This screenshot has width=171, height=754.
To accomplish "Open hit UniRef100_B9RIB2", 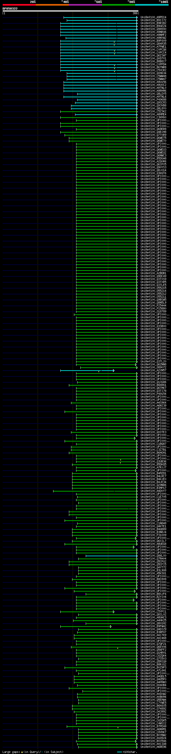I will click(x=153, y=23).
